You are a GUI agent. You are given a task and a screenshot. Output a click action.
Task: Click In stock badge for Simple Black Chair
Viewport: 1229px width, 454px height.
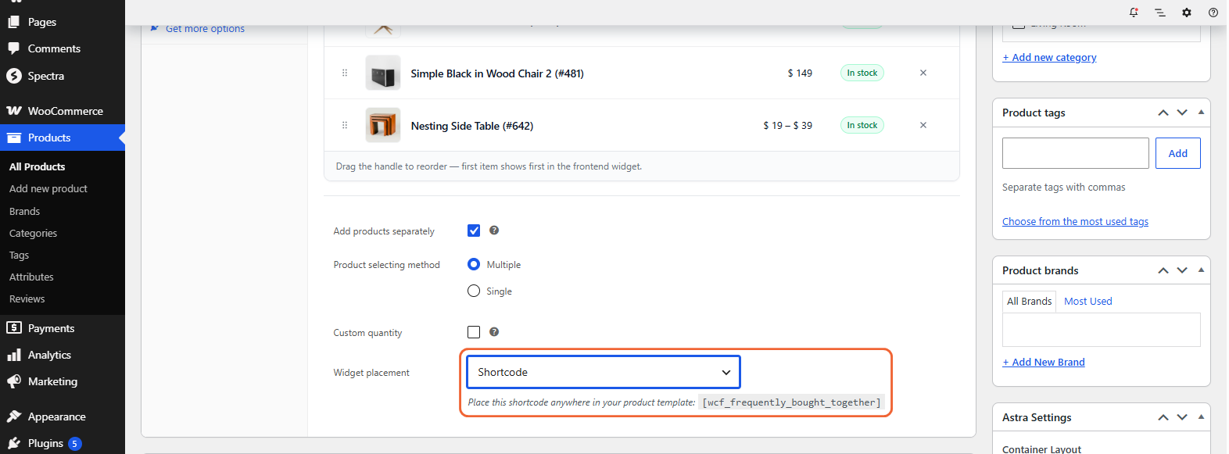tap(862, 73)
